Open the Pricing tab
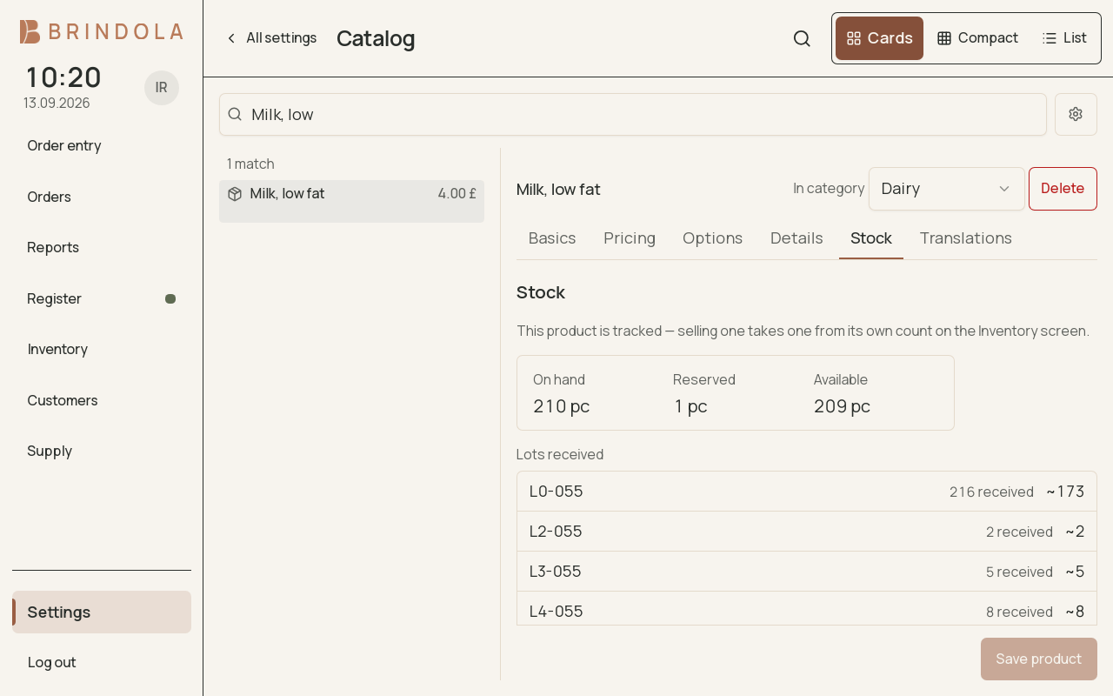Viewport: 1113px width, 696px height. pyautogui.click(x=630, y=238)
